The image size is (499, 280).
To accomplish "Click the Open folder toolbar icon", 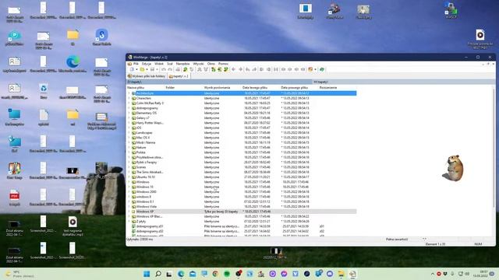I will 142,69.
